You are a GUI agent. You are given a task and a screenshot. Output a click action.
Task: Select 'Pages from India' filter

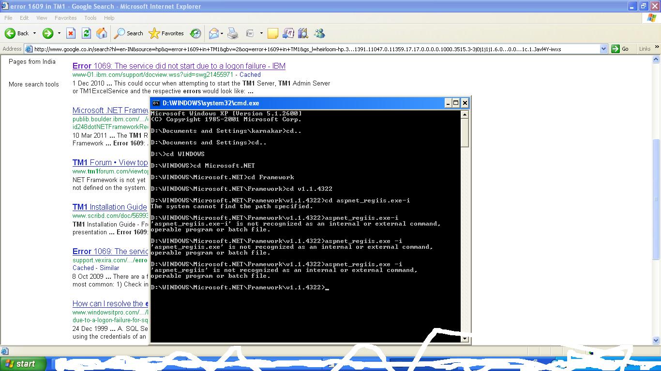(x=32, y=61)
